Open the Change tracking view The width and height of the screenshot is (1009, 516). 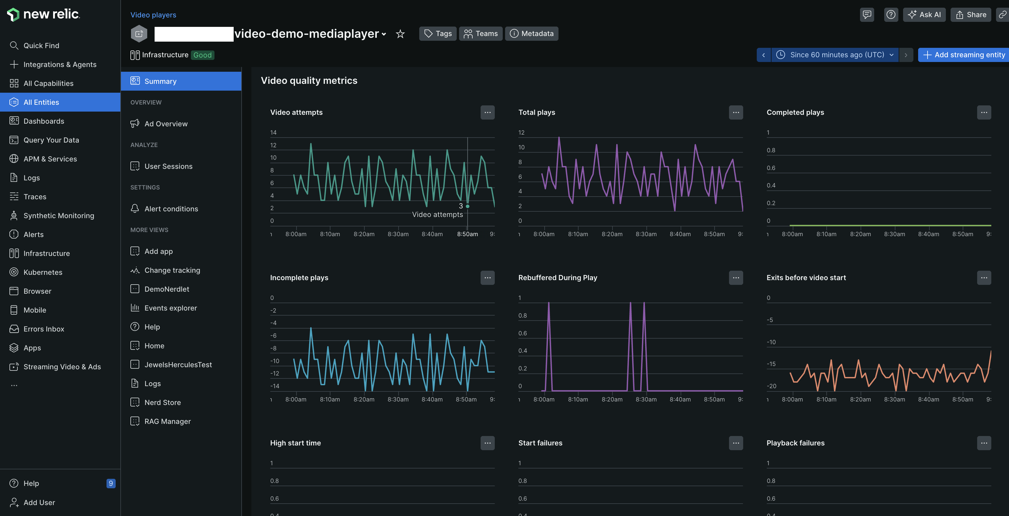pyautogui.click(x=172, y=270)
